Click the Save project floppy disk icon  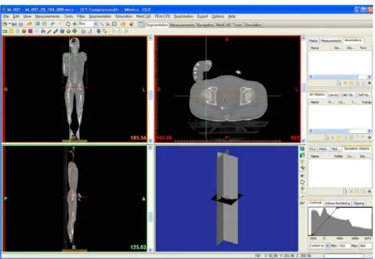coord(14,24)
